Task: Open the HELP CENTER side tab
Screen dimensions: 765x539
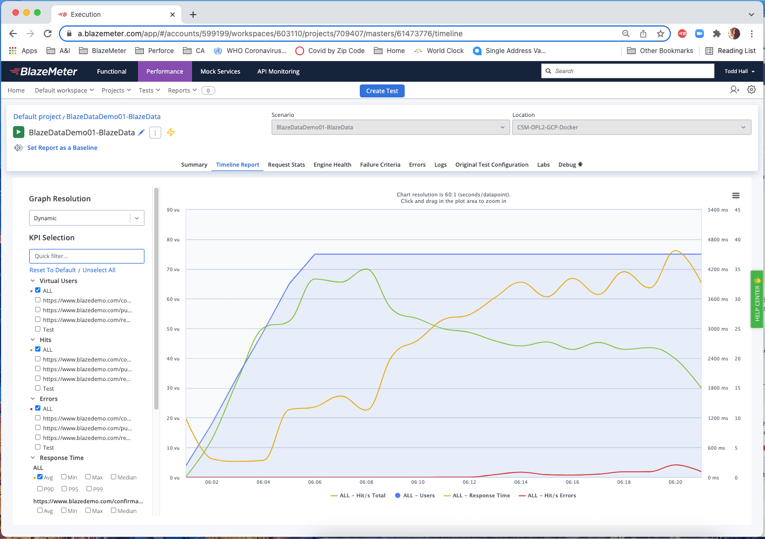Action: click(757, 299)
